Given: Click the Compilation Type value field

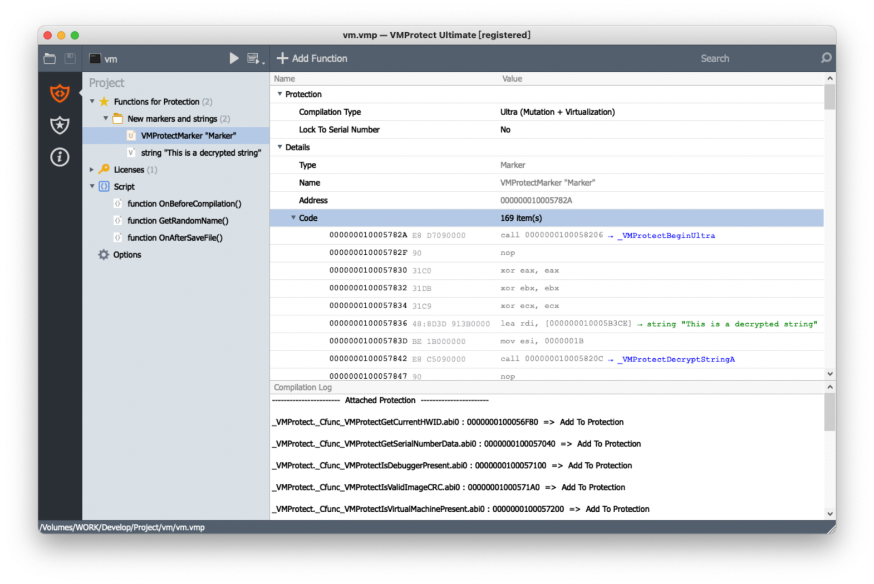Looking at the screenshot, I should pyautogui.click(x=557, y=112).
